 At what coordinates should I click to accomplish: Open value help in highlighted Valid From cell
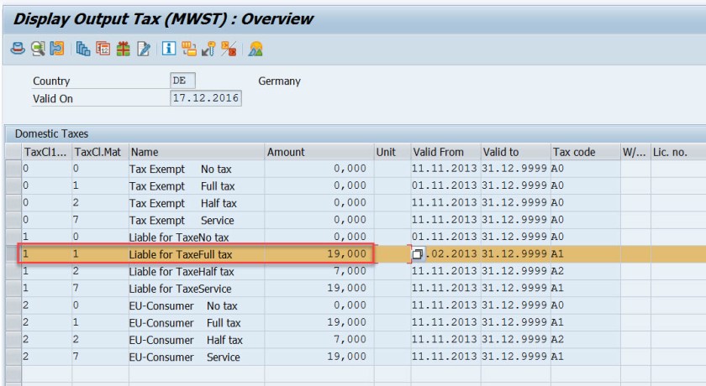[x=418, y=254]
